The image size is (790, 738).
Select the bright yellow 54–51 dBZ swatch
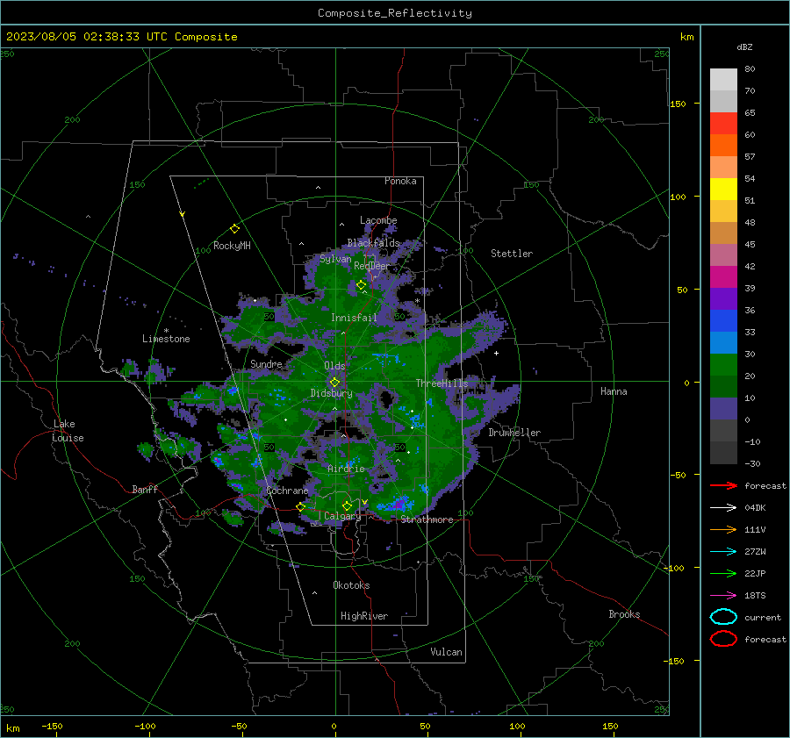723,189
